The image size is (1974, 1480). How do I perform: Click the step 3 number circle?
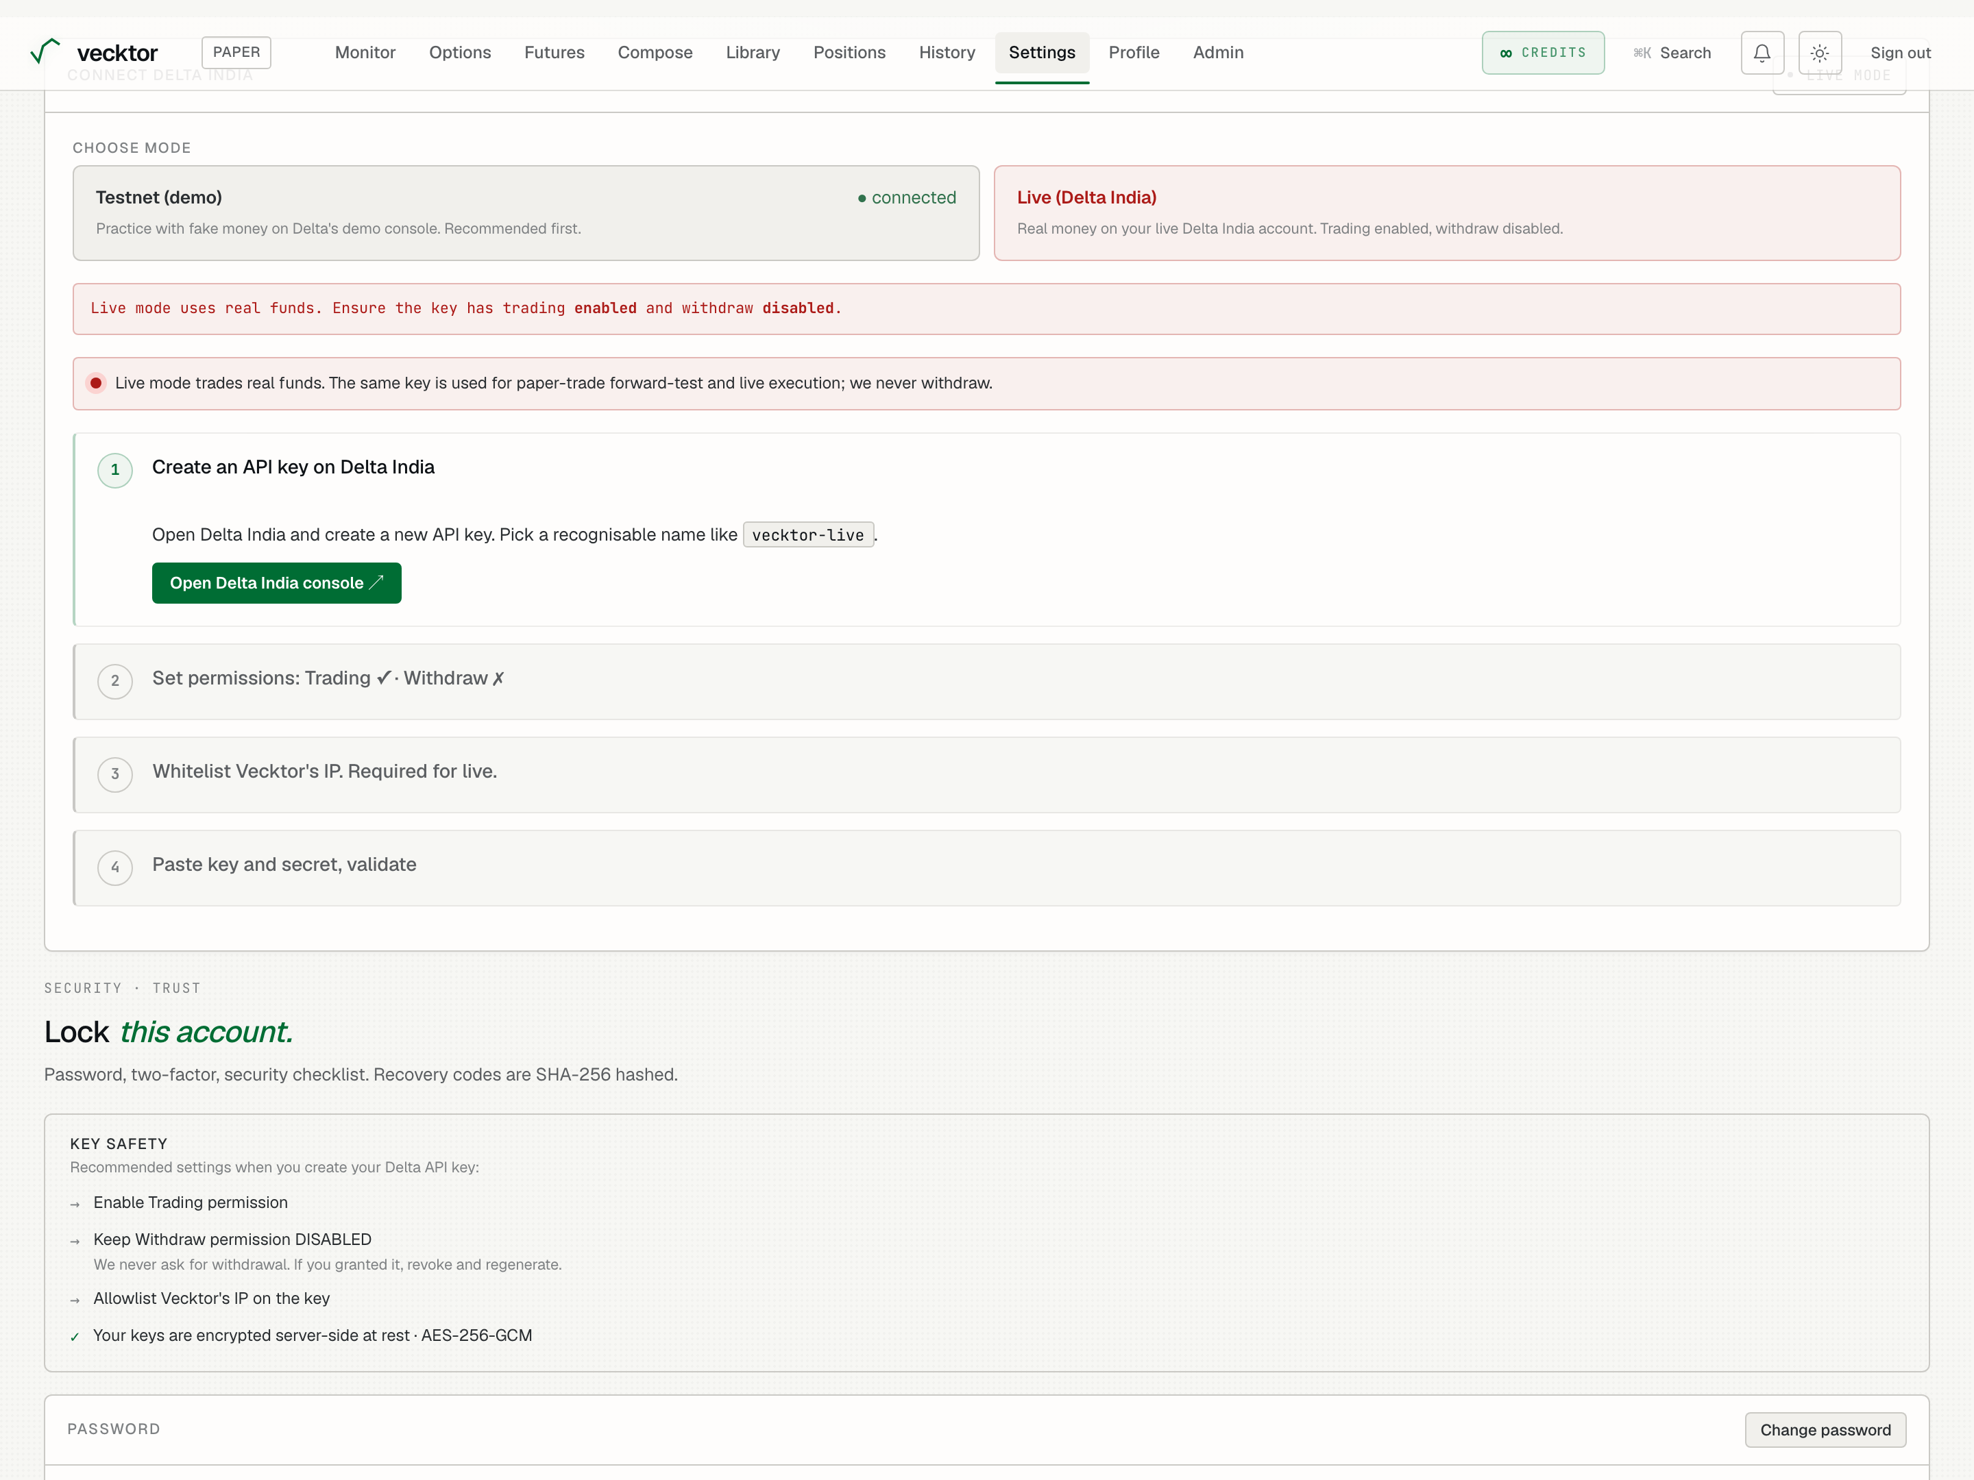(115, 774)
